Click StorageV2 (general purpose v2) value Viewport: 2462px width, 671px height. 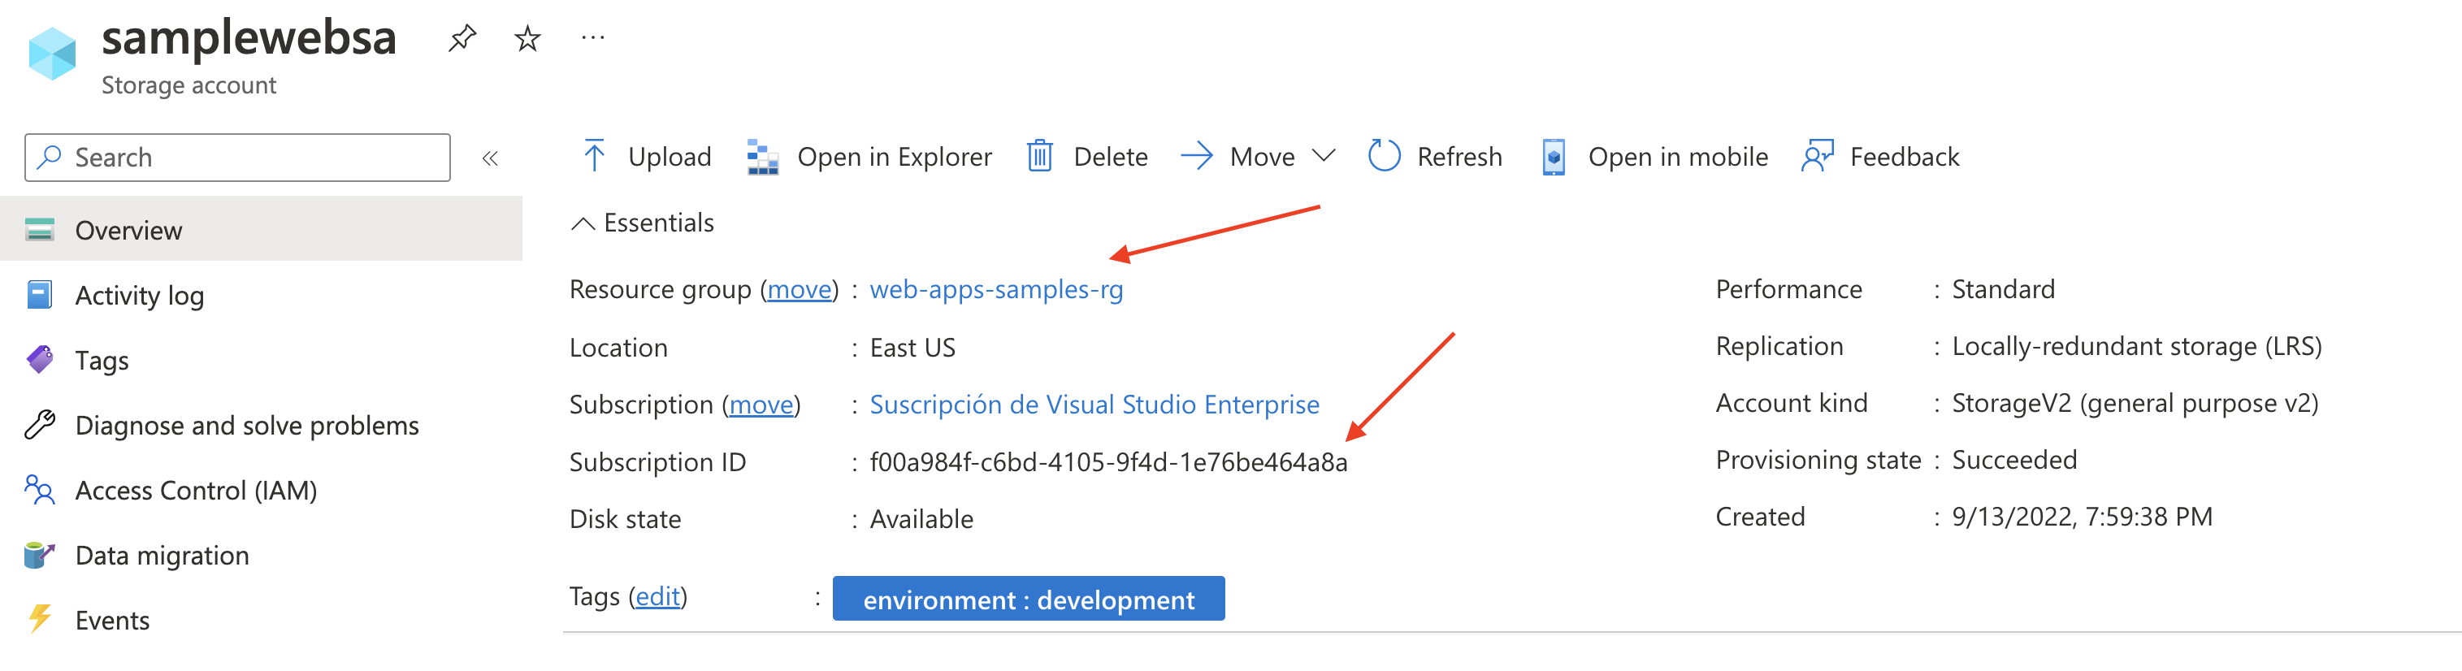(2135, 405)
